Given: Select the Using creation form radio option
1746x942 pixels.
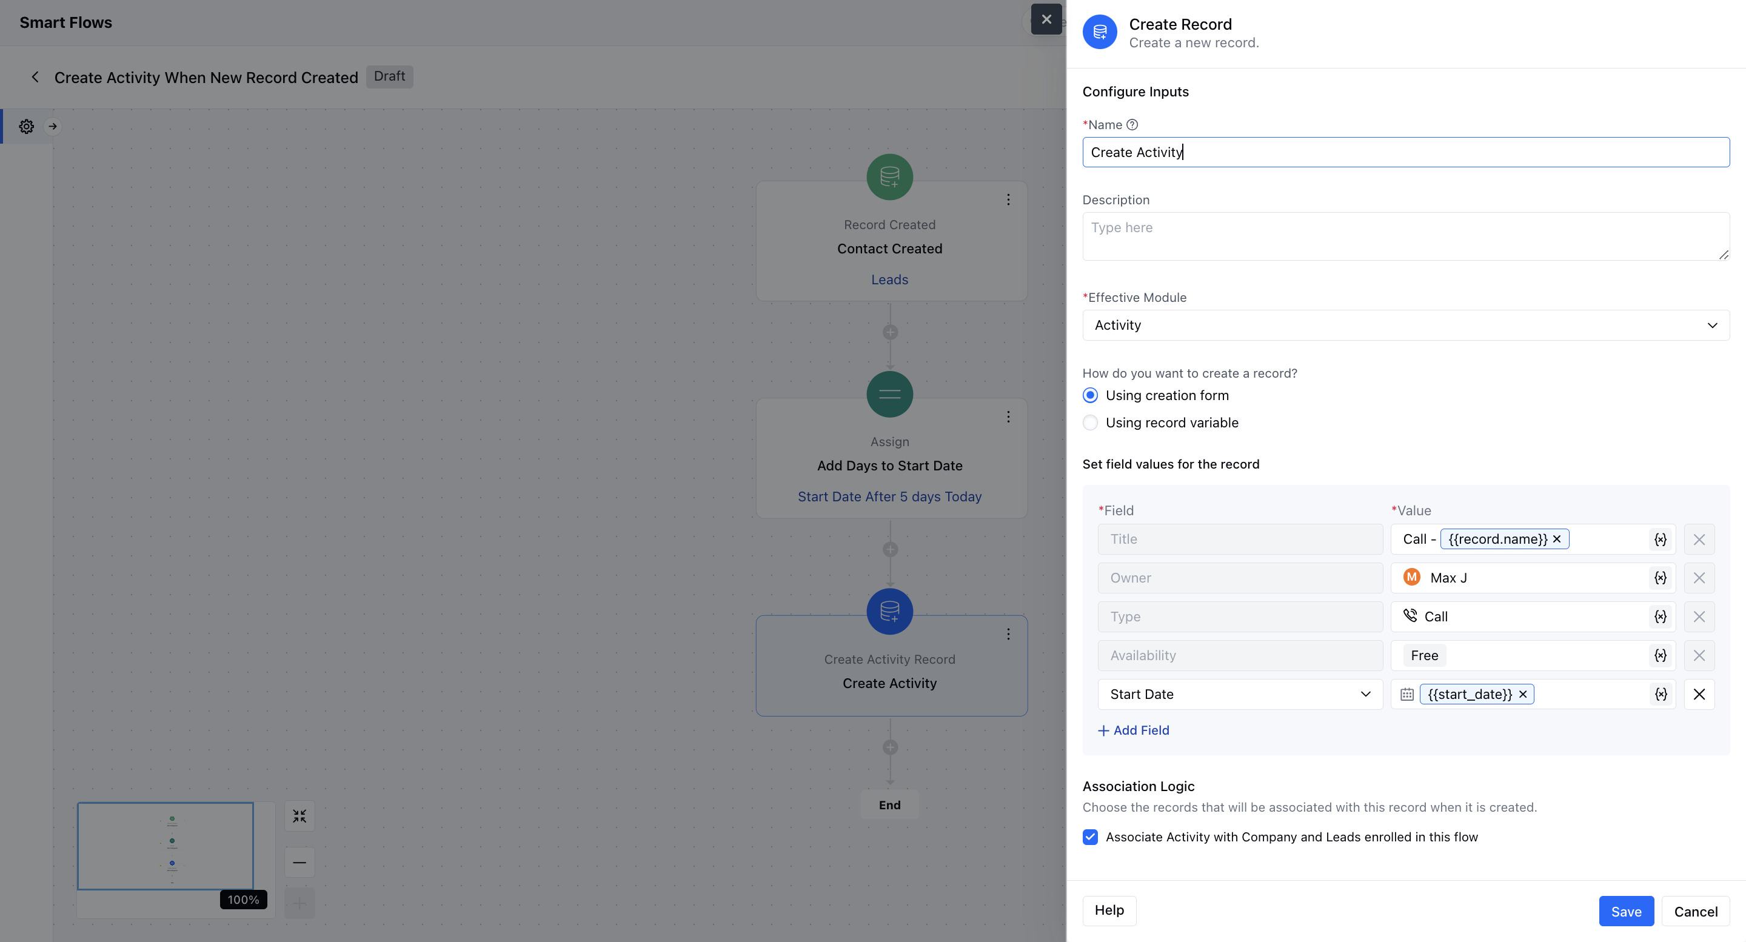Looking at the screenshot, I should click(1090, 395).
